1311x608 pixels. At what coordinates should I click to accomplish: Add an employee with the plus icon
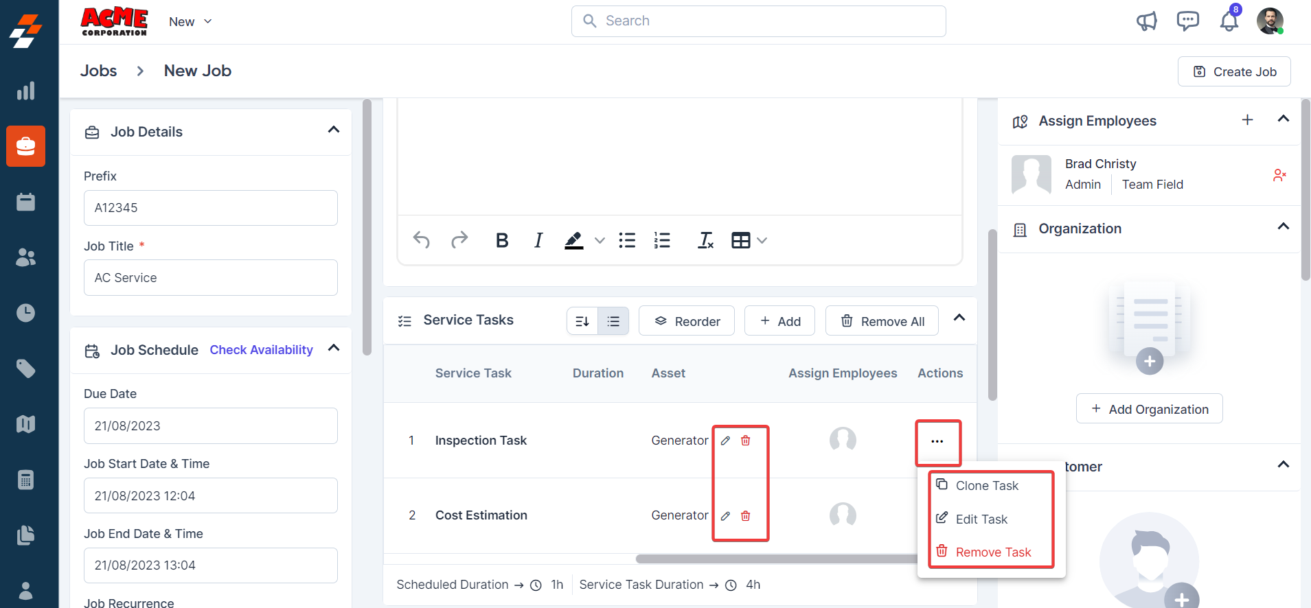coord(1248,120)
